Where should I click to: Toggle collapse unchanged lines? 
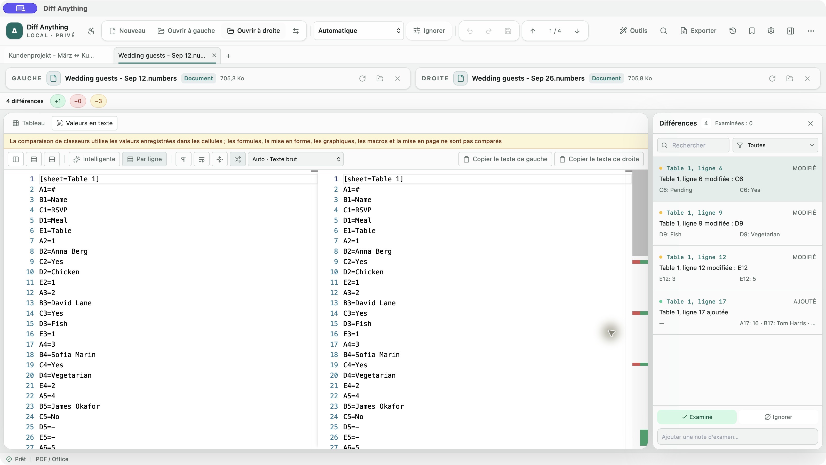220,159
